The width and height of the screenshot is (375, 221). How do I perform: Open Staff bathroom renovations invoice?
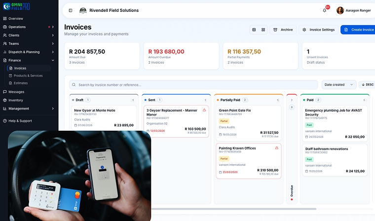point(335,160)
